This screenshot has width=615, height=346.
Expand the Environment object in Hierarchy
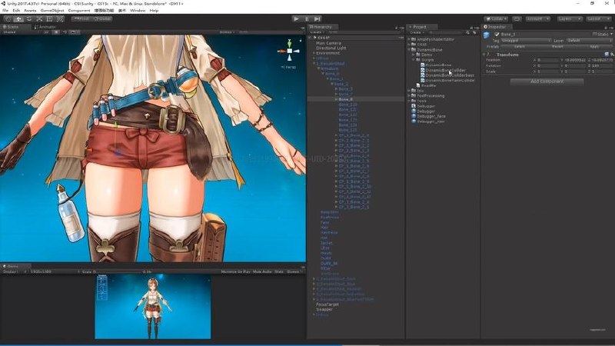tap(314, 53)
